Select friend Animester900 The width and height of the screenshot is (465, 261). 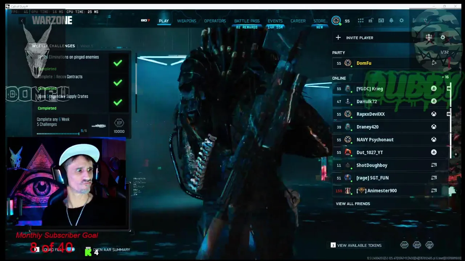pyautogui.click(x=391, y=191)
